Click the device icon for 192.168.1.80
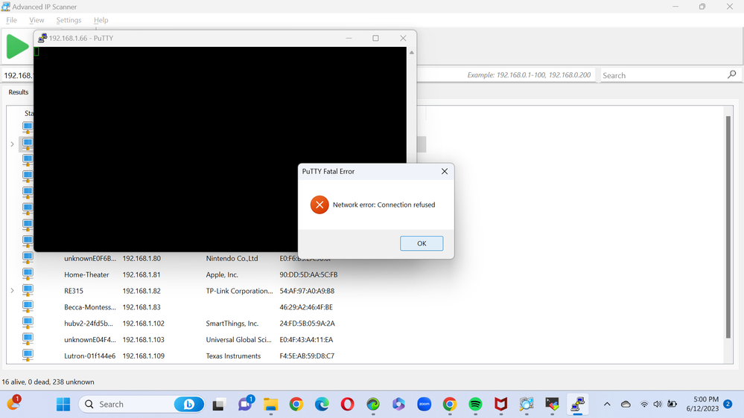 [x=28, y=258]
